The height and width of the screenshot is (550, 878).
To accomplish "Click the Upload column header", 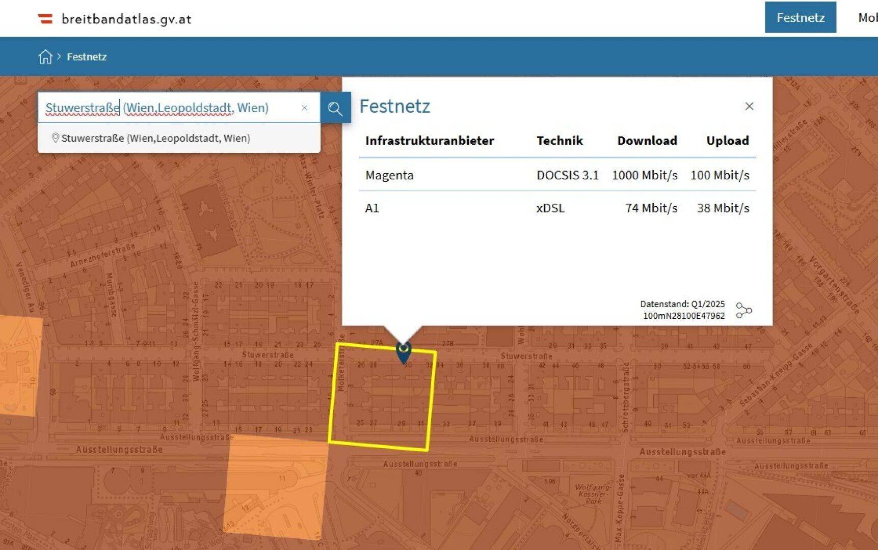I will (728, 141).
